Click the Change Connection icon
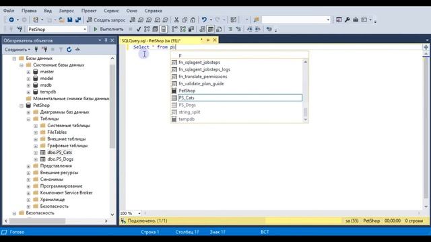 pos(20,29)
